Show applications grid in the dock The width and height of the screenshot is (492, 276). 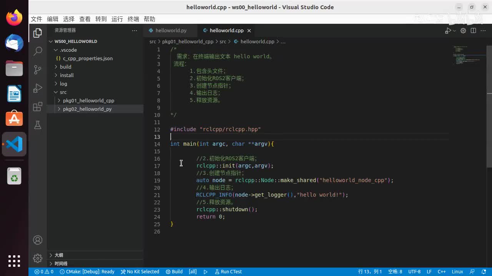coord(14,261)
